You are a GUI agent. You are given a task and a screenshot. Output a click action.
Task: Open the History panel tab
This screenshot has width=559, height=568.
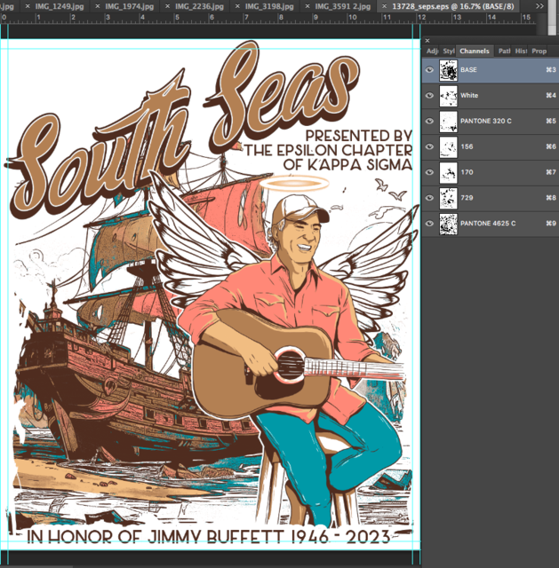[521, 51]
